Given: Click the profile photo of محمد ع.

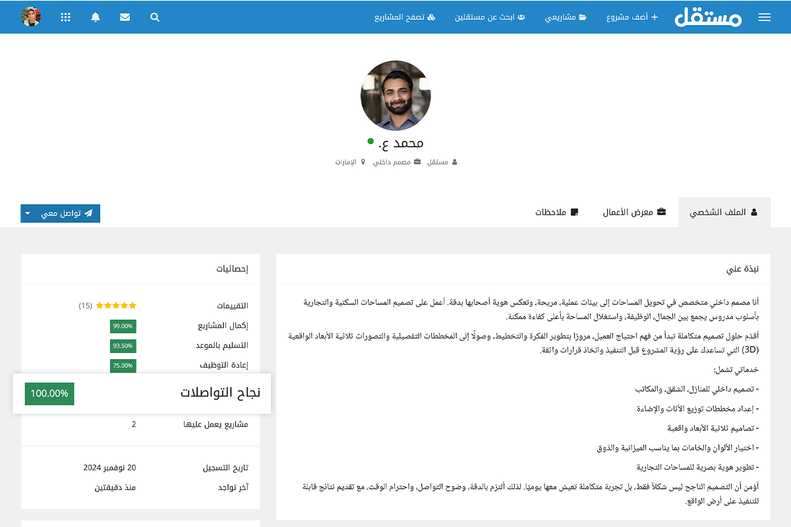Looking at the screenshot, I should (395, 96).
